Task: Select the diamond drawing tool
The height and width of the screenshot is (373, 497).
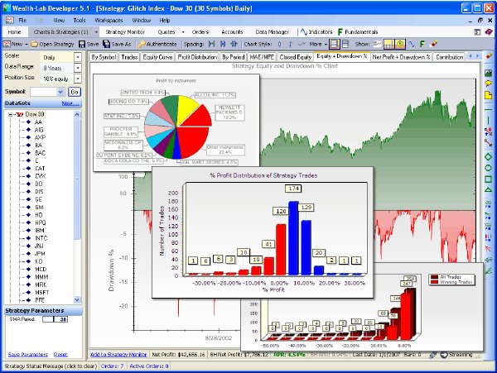Action: point(489,156)
